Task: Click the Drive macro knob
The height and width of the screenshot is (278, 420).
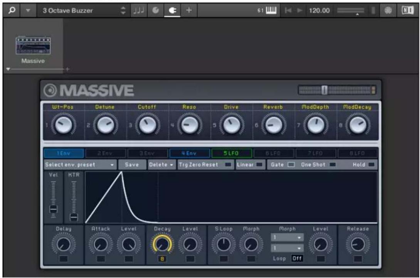Action: (x=232, y=125)
